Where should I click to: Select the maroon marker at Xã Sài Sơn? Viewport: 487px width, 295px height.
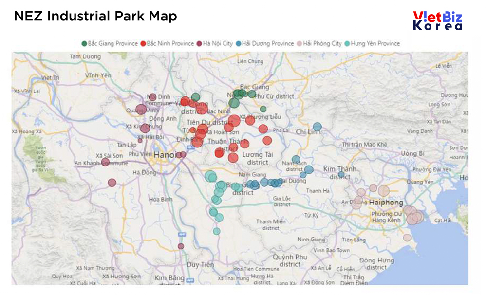coord(105,162)
